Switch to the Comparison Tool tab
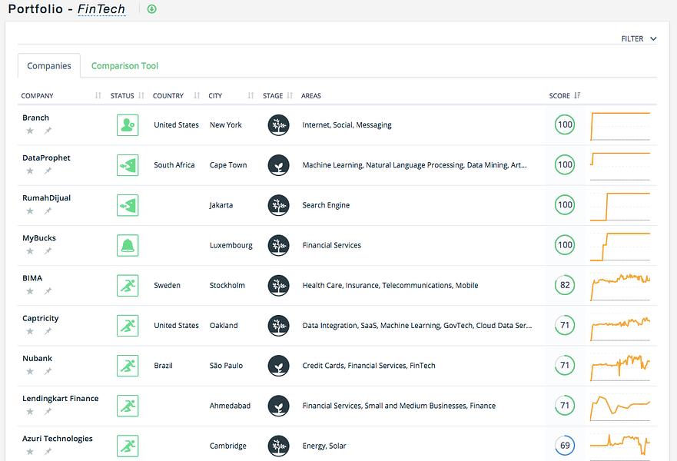This screenshot has width=677, height=461. pos(124,65)
